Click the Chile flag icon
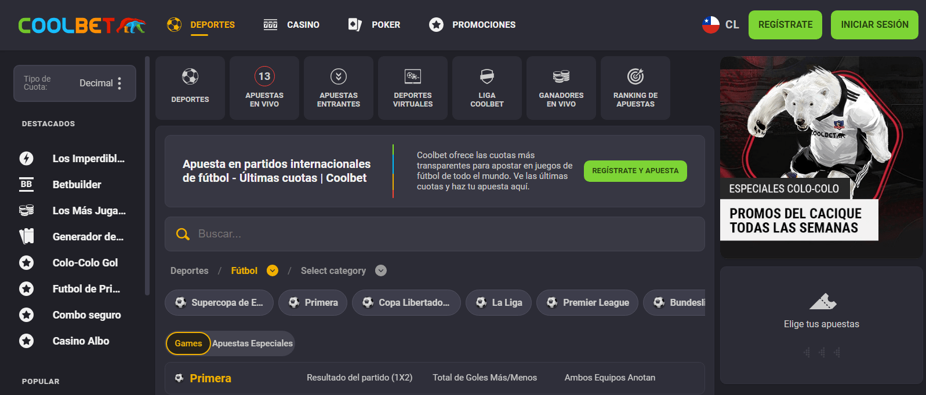926x395 pixels. point(711,24)
